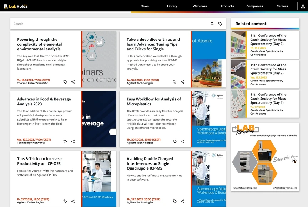Click the Food & Beverage dark banner image

pyautogui.click(x=99, y=119)
